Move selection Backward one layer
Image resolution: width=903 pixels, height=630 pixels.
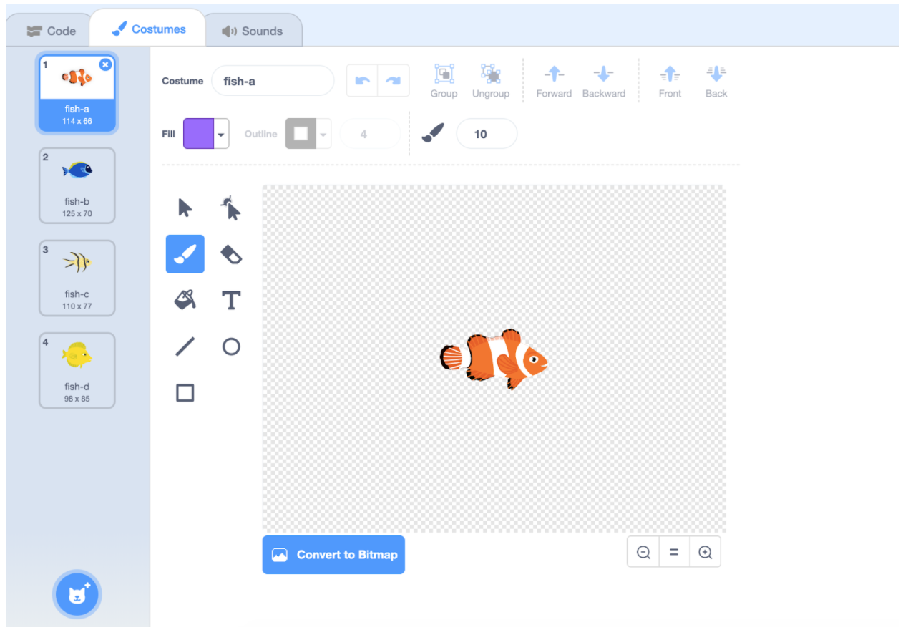coord(604,74)
